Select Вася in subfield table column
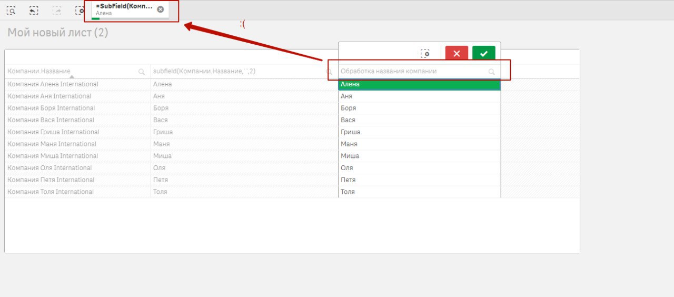This screenshot has width=674, height=297. point(244,120)
